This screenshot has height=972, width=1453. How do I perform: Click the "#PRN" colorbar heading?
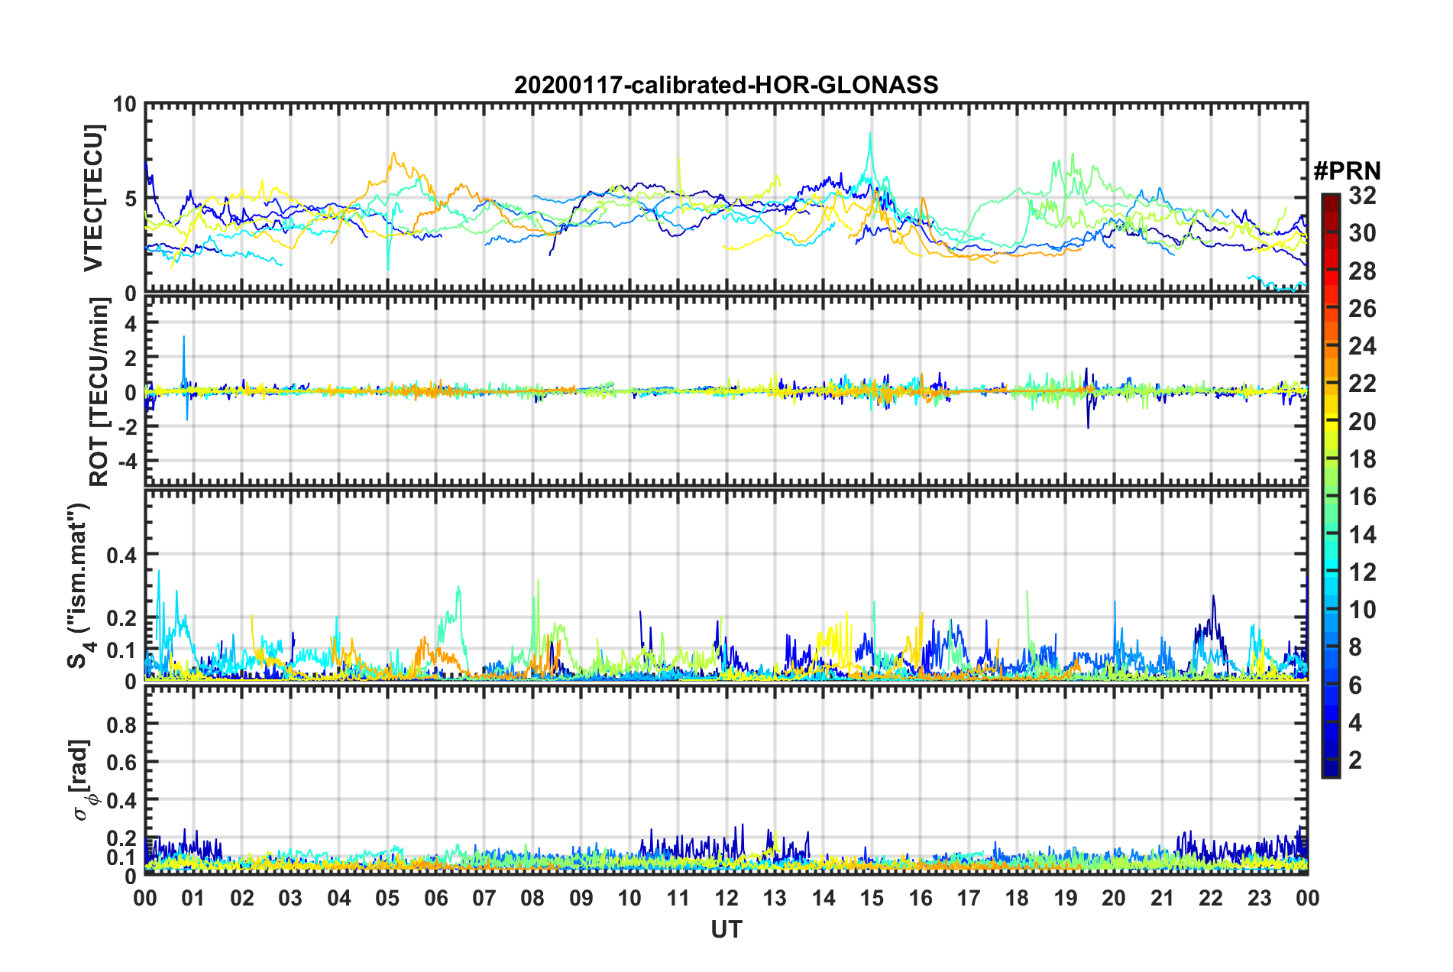[x=1347, y=170]
